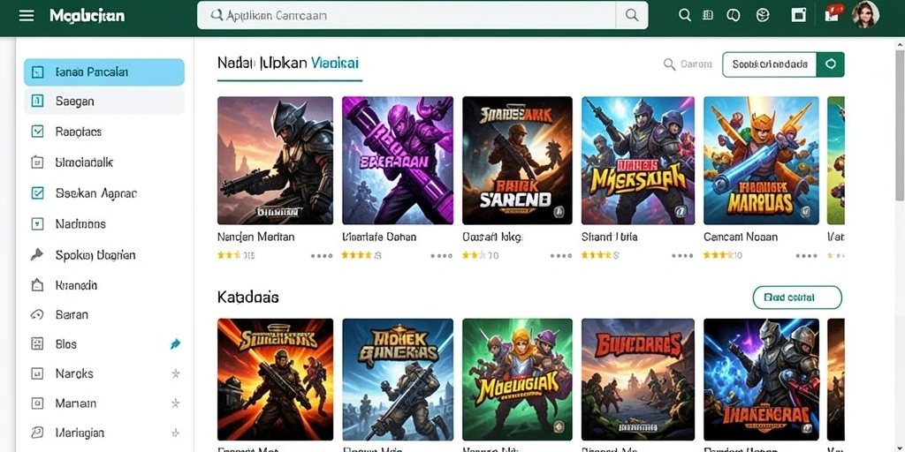This screenshot has width=905, height=452.
Task: Open three-dot options under Nanden Meritan
Action: [322, 255]
